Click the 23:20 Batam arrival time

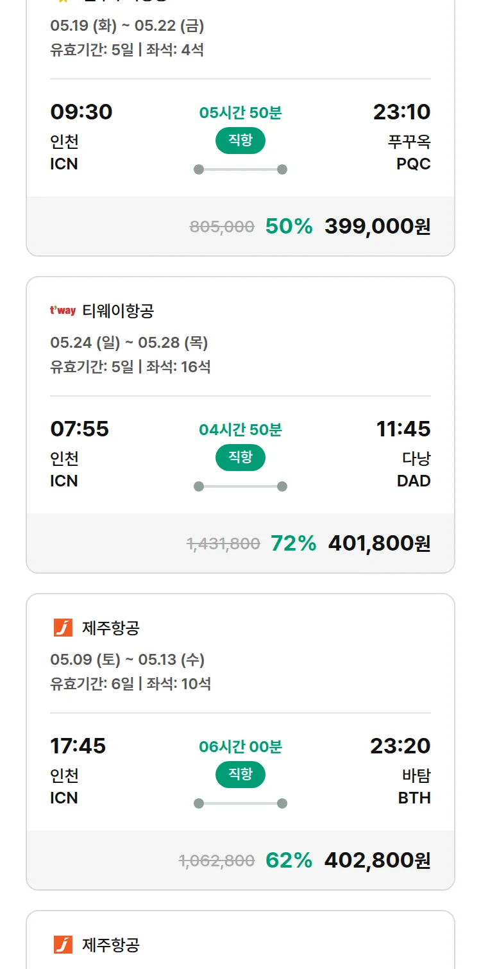click(x=400, y=746)
